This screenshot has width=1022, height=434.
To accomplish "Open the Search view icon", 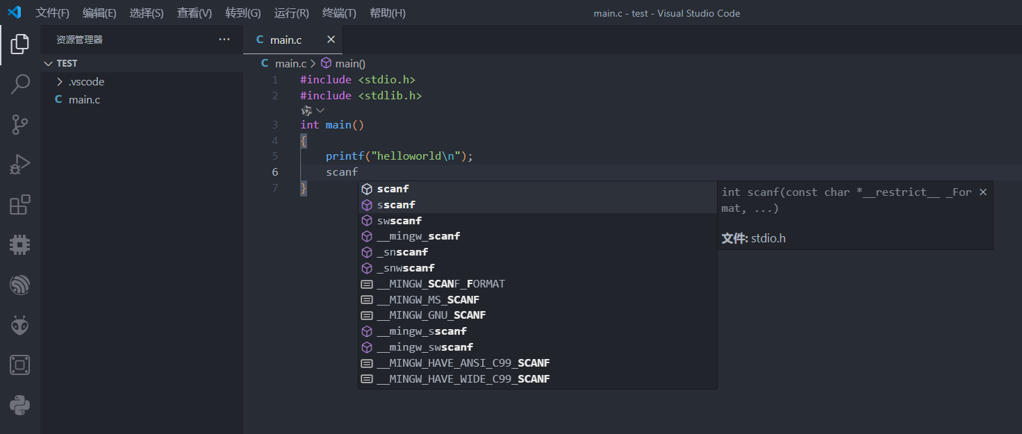I will point(19,85).
